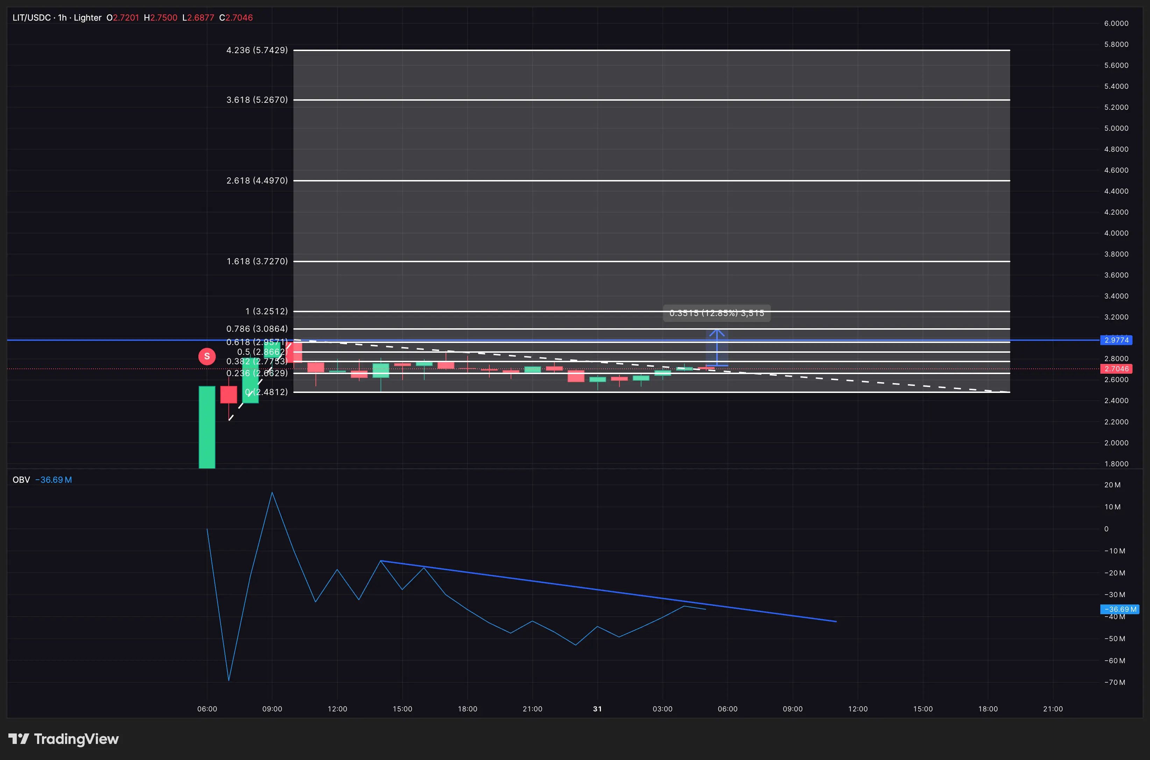Image resolution: width=1150 pixels, height=760 pixels.
Task: Click the TradingView logo
Action: pos(64,739)
